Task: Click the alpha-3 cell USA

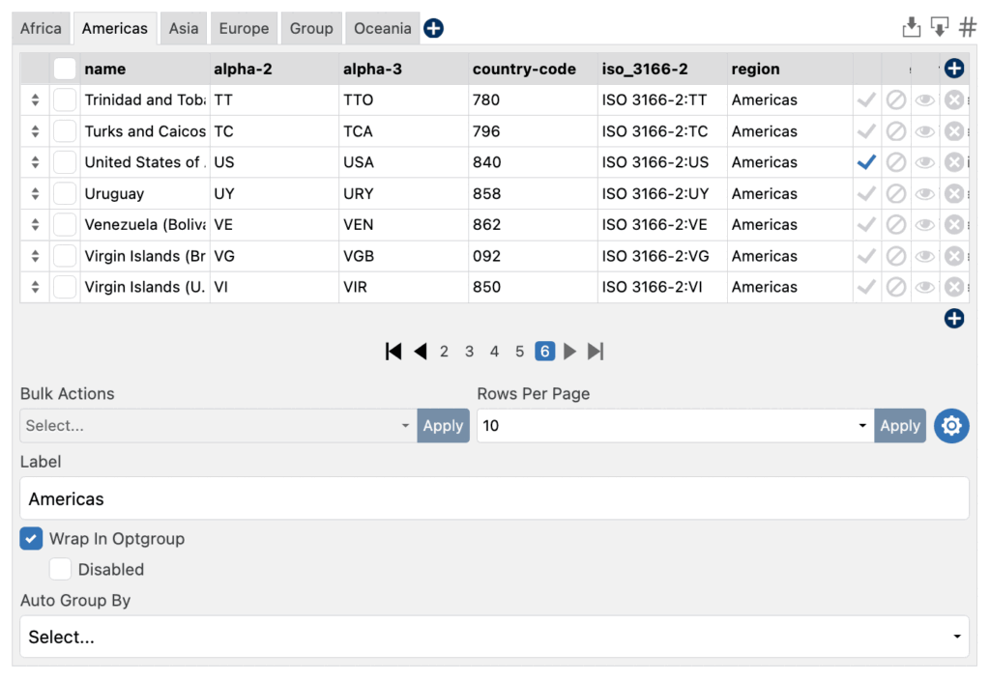Action: 404,162
